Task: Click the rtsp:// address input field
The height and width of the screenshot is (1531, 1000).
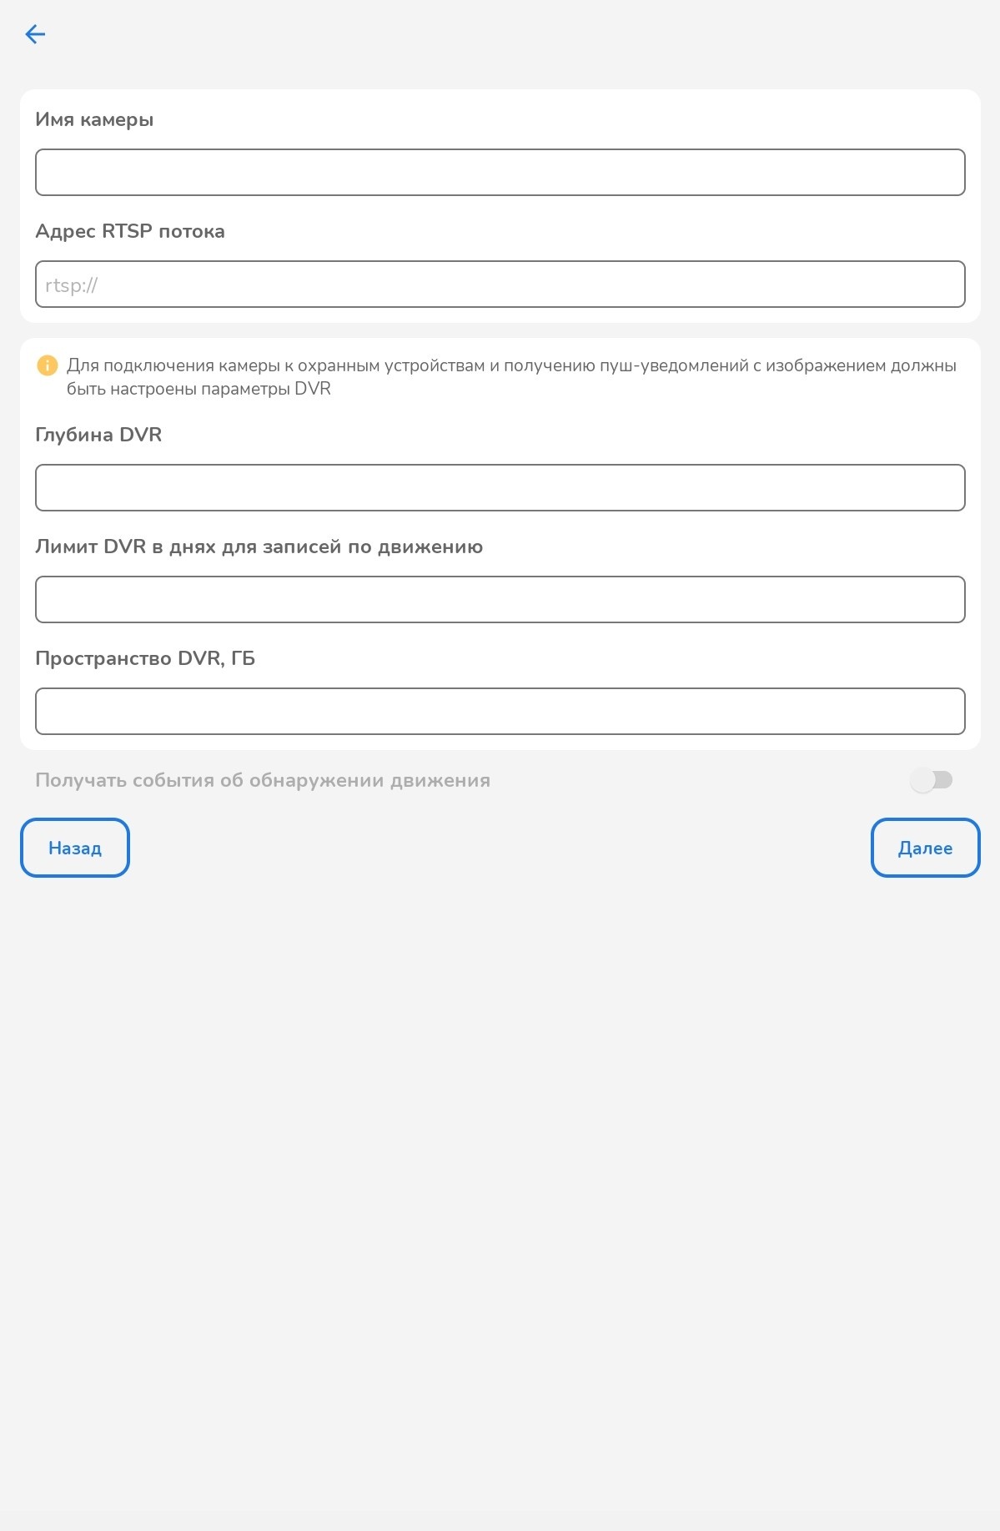Action: (500, 285)
